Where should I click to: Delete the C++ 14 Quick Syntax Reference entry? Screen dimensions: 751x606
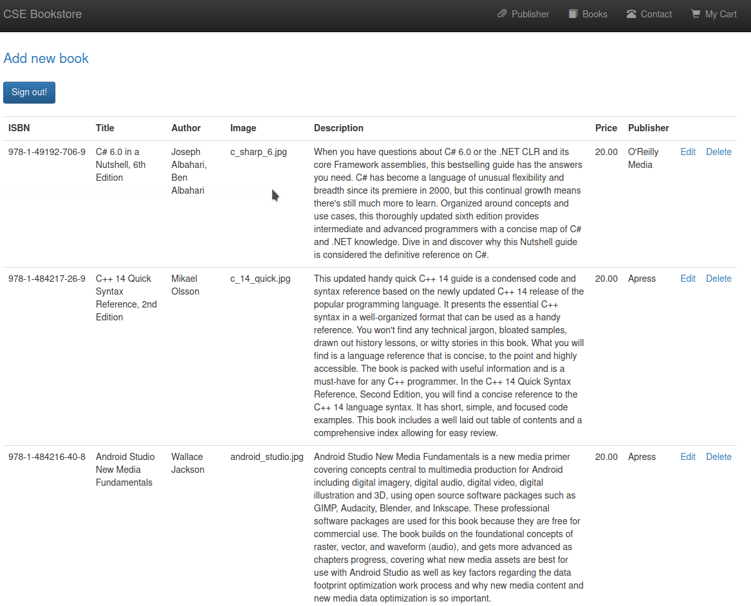(x=718, y=279)
